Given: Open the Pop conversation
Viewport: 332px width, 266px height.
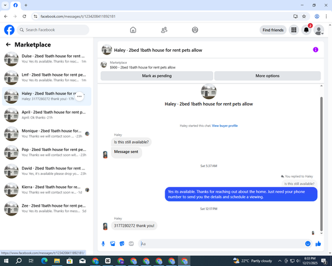Looking at the screenshot, I should (x=46, y=152).
